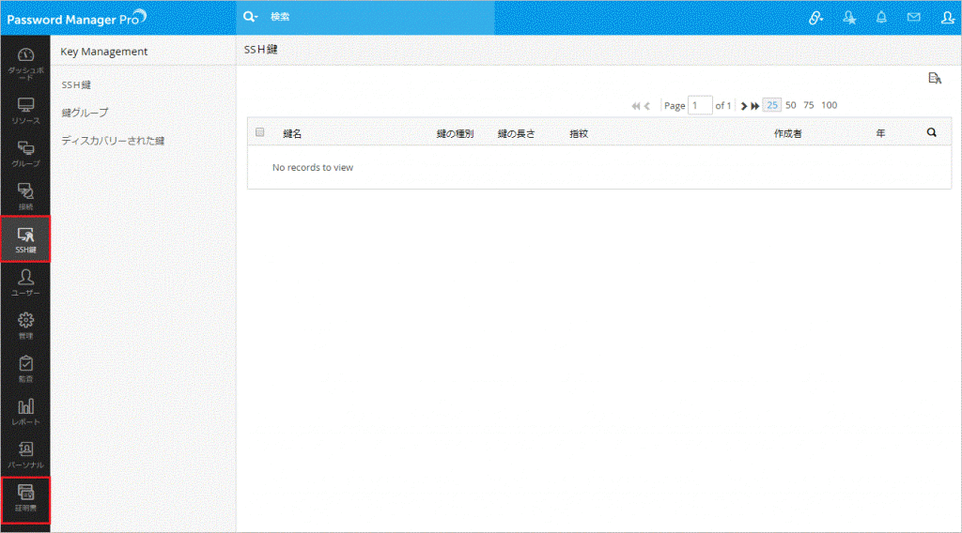The image size is (962, 533).
Task: Sort by 年 column header
Action: coord(880,133)
